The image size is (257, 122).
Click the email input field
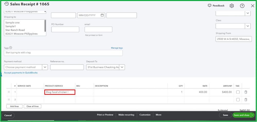coord(99,30)
